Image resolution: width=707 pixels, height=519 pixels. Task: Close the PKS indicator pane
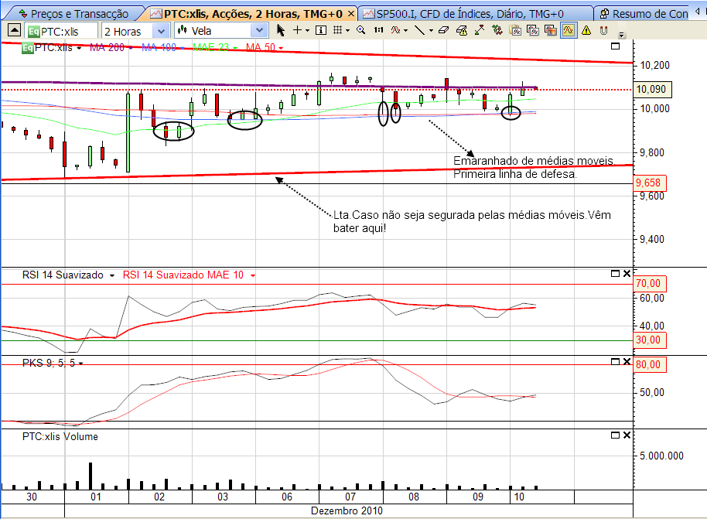tap(627, 362)
